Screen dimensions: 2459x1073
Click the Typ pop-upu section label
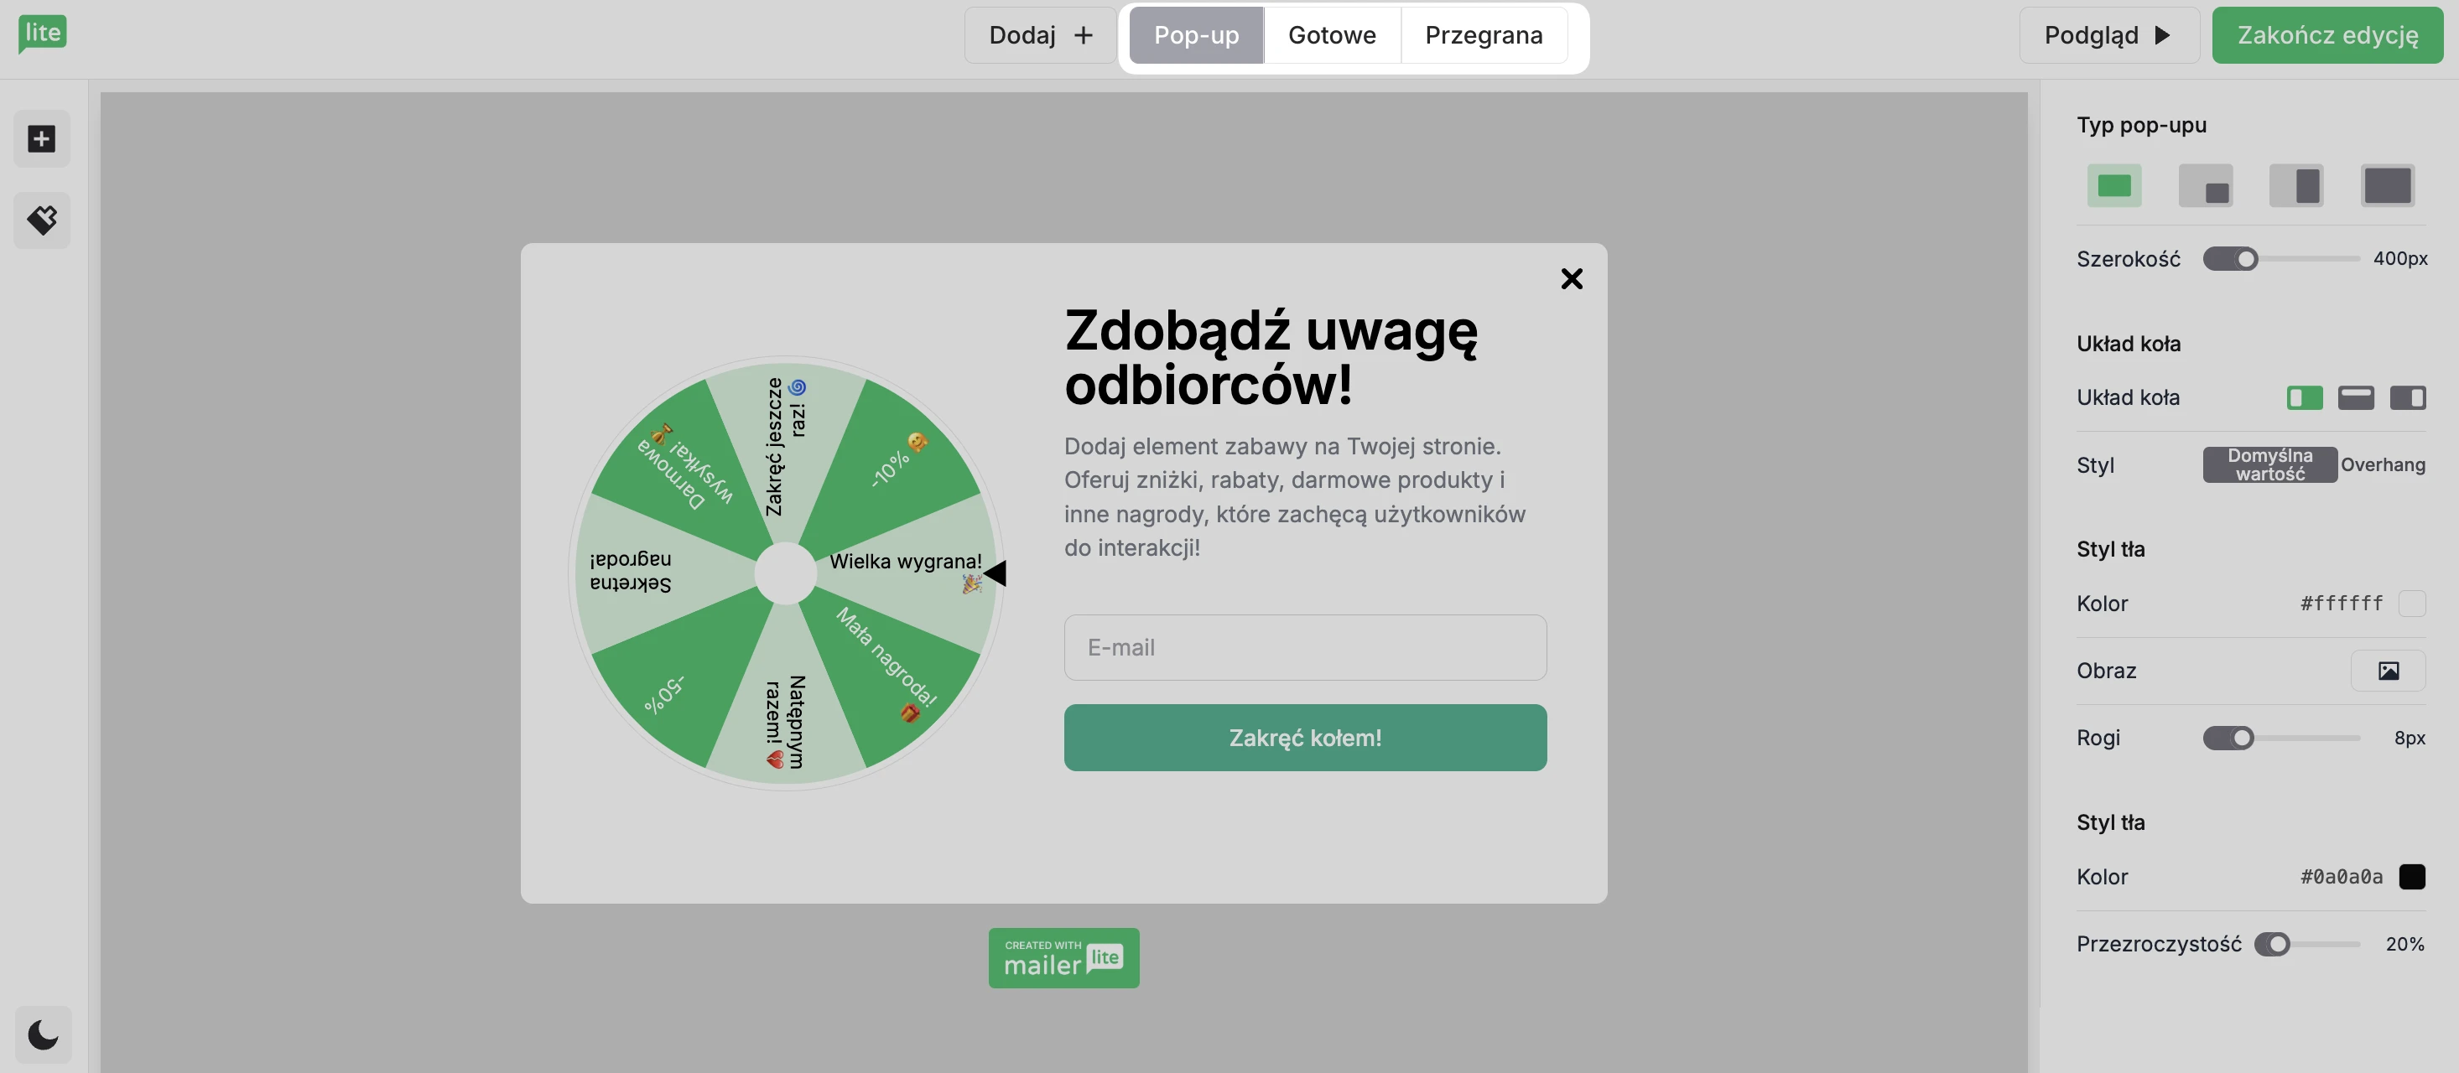[x=2141, y=125]
